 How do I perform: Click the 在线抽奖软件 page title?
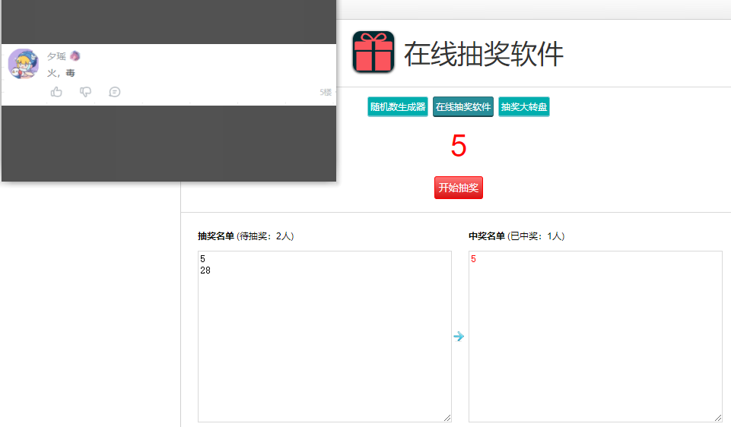coord(483,54)
